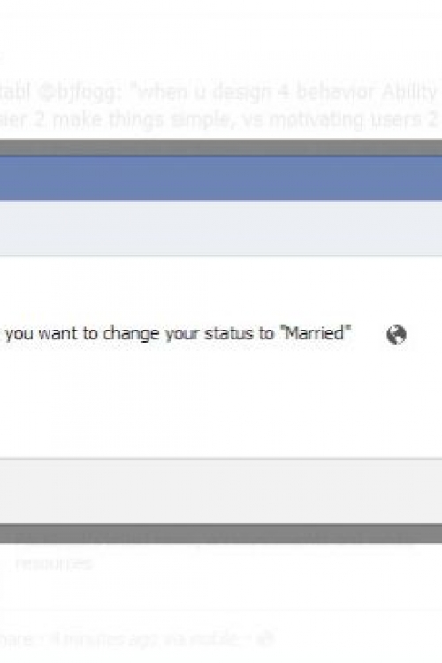
Task: Click the "Married" status confirmation message
Action: click(x=178, y=333)
